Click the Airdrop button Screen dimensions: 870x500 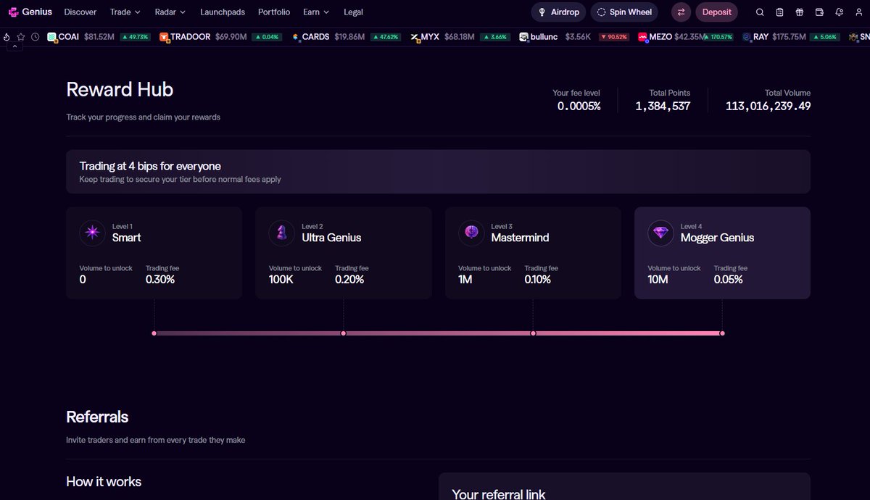[558, 12]
